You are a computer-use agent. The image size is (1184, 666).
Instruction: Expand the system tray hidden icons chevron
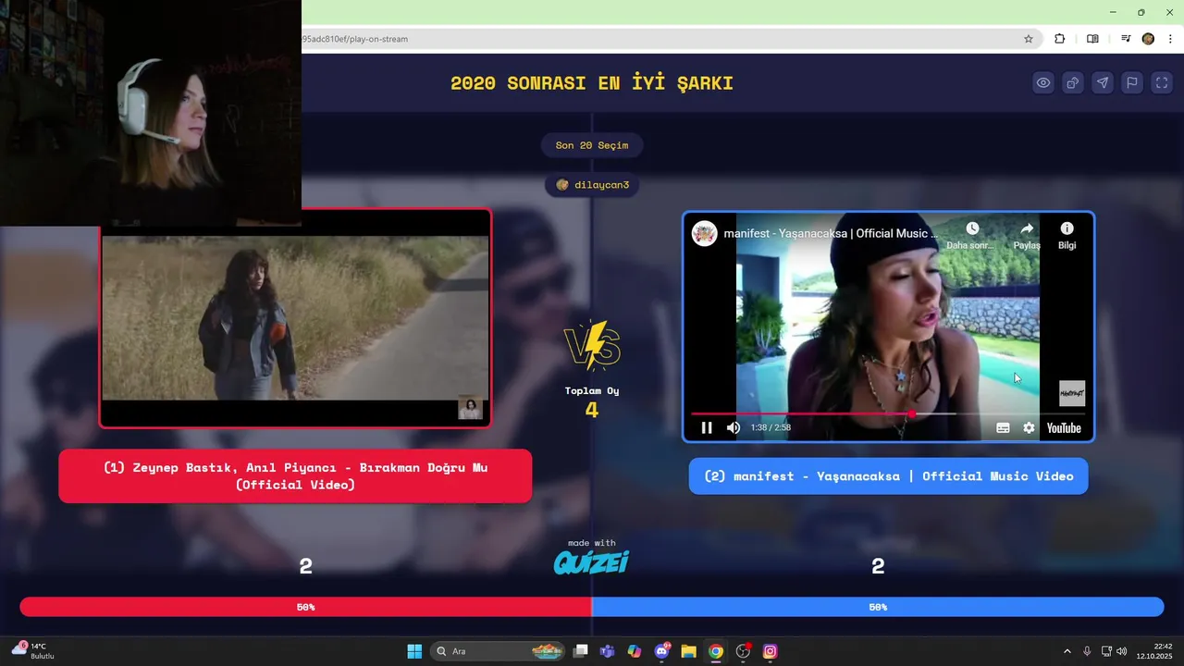[x=1067, y=651]
